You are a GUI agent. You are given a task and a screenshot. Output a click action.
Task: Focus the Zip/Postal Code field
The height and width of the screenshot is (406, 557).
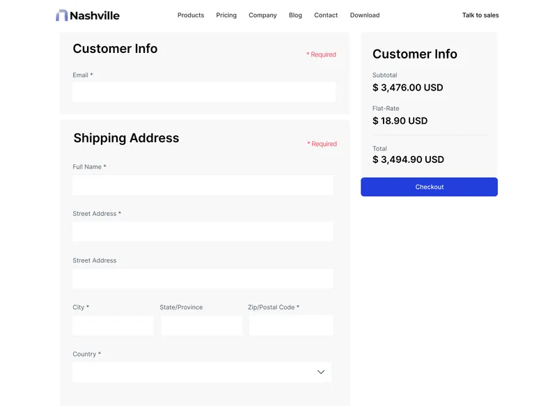pos(290,325)
